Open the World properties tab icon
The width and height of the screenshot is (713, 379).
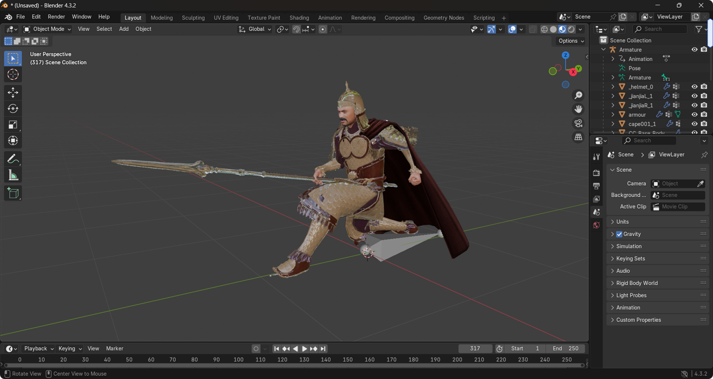(x=597, y=225)
